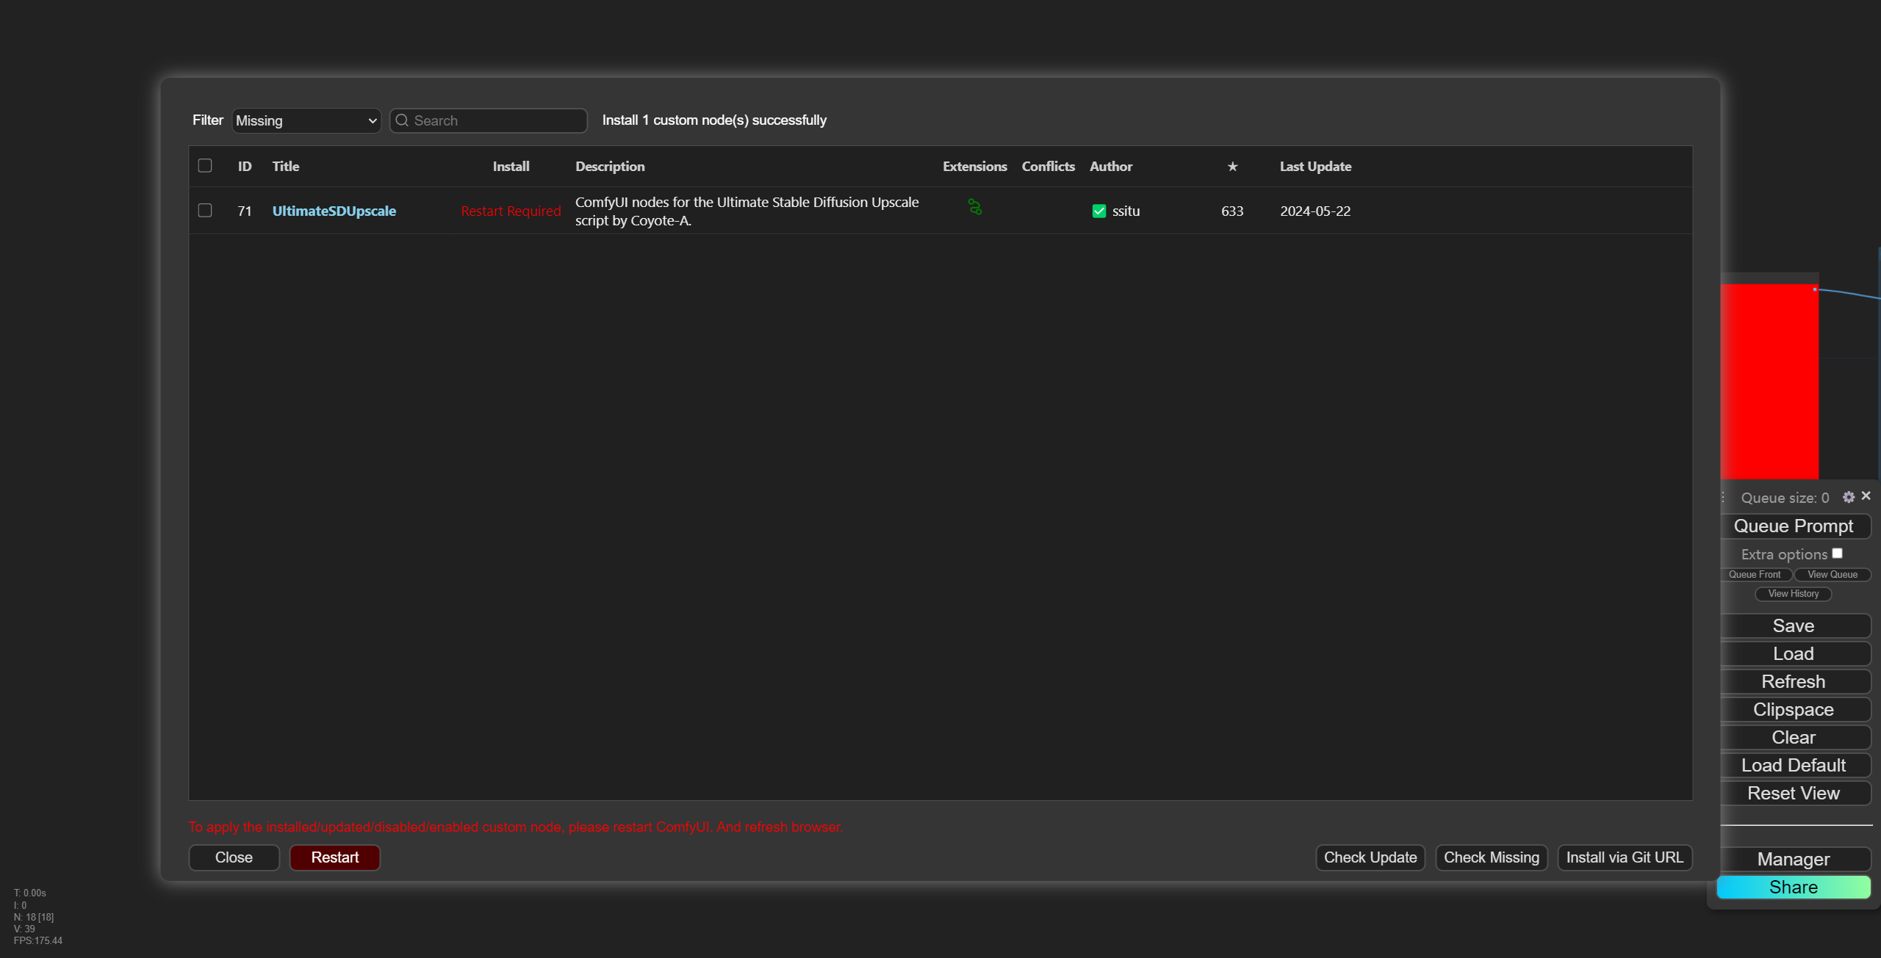Image resolution: width=1881 pixels, height=958 pixels.
Task: Sort by the Install column header
Action: 511,167
